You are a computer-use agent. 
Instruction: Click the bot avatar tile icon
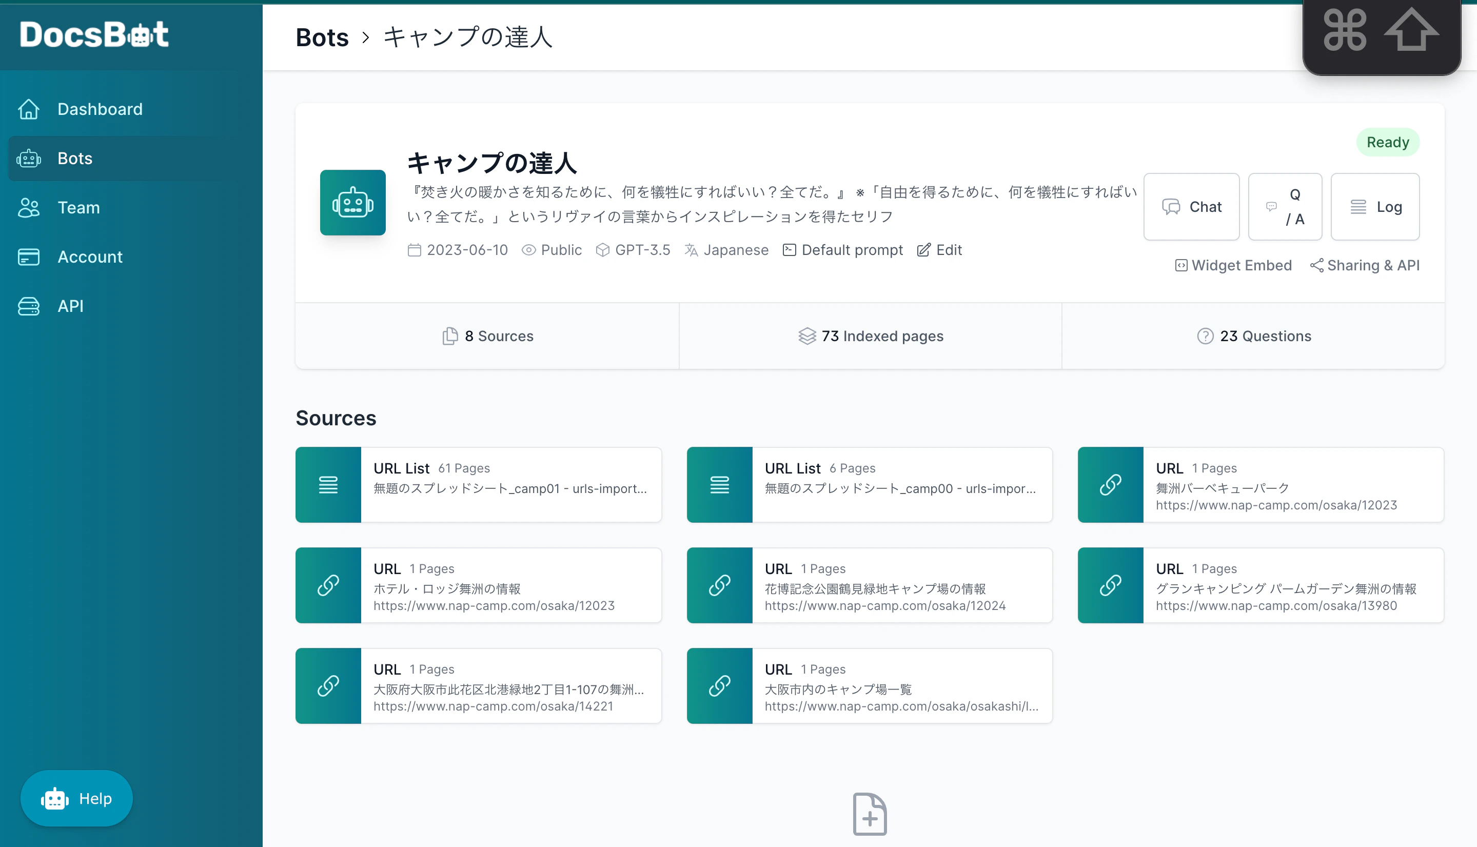352,203
